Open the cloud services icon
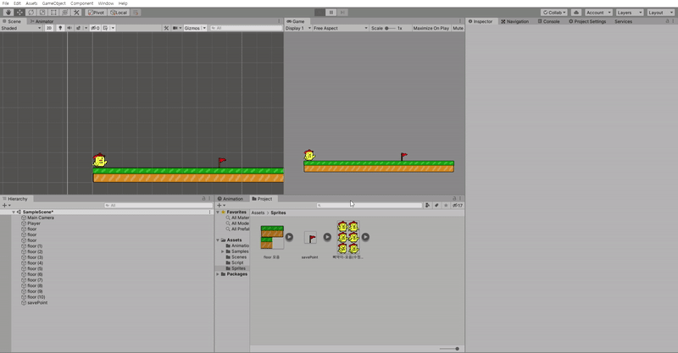 click(x=576, y=13)
